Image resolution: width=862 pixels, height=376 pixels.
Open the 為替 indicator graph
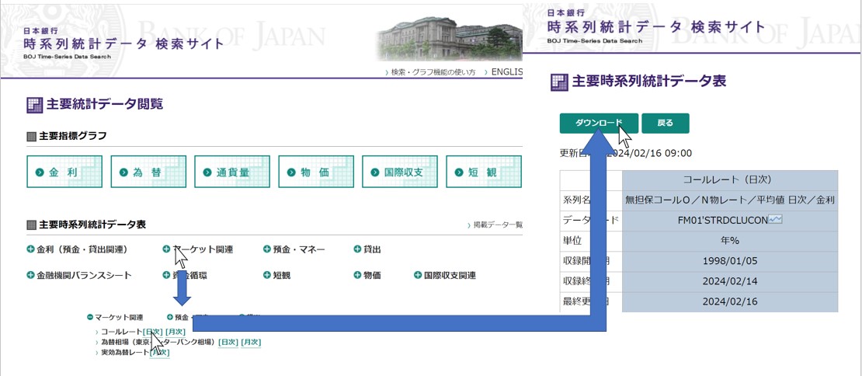pos(148,172)
